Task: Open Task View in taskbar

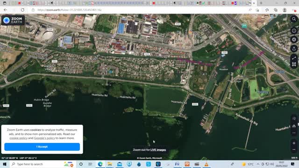Action: 90,164
